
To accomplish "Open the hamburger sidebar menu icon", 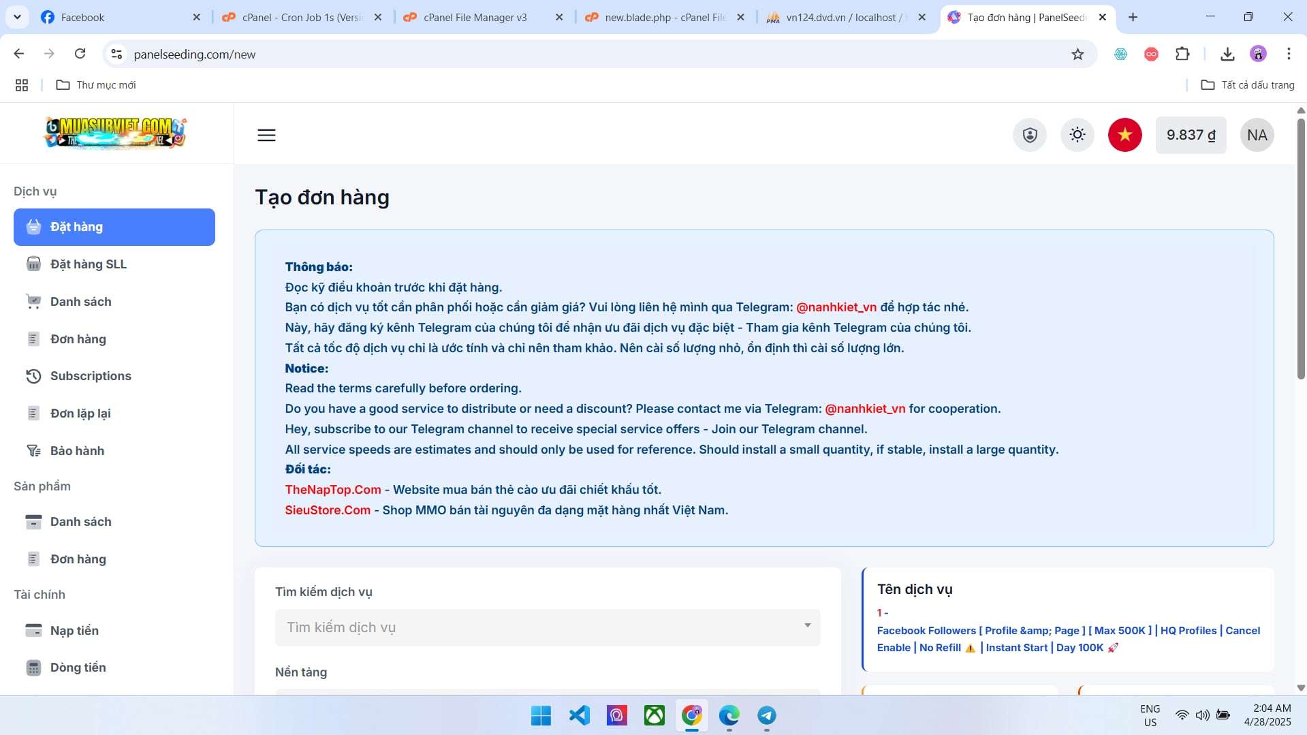I will (x=266, y=135).
